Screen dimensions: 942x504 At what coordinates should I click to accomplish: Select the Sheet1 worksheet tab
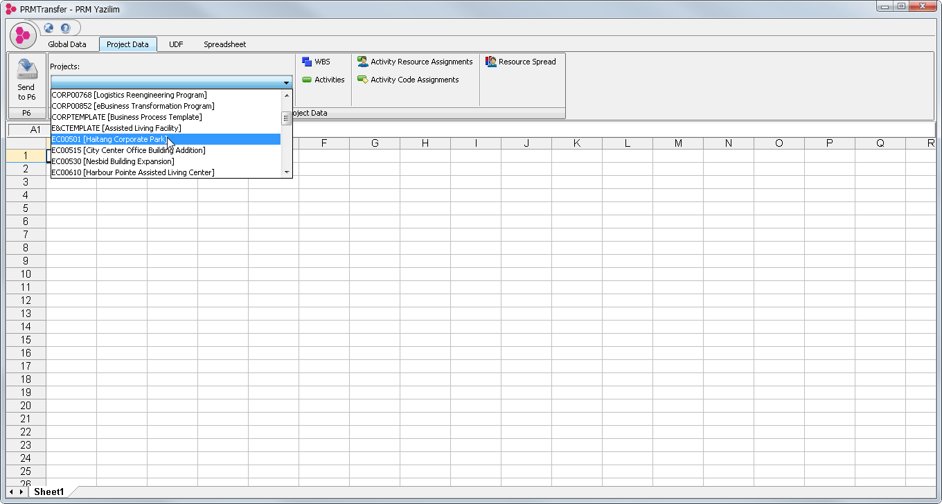[x=49, y=492]
